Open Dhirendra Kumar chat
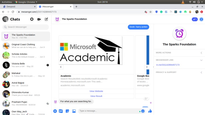Viewport: 205px width, 115px height. click(x=26, y=94)
